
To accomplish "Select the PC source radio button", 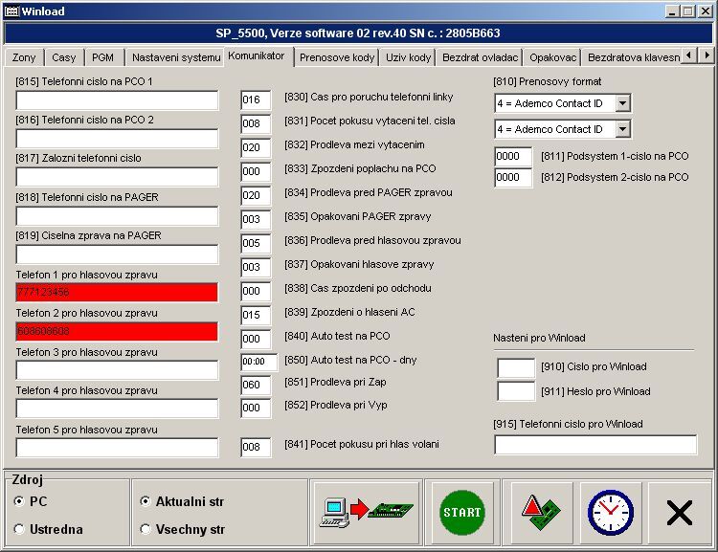I will tap(20, 501).
